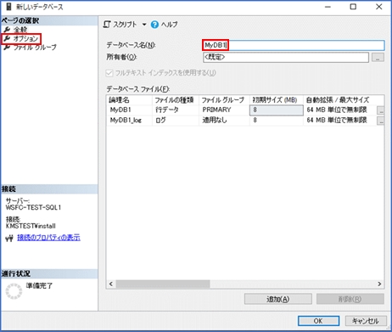Click the 削除(R) button
This screenshot has width=392, height=332.
(350, 299)
